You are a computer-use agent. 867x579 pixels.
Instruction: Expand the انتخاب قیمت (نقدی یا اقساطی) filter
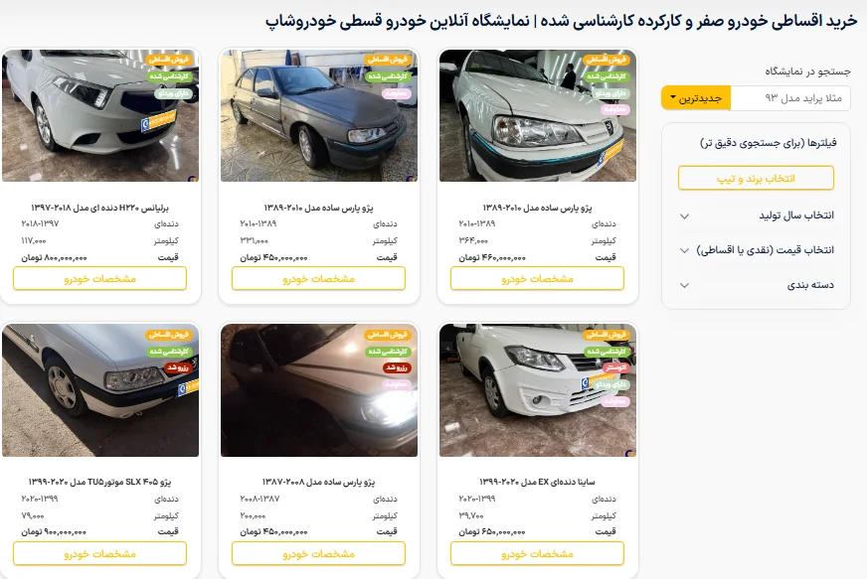click(x=757, y=250)
